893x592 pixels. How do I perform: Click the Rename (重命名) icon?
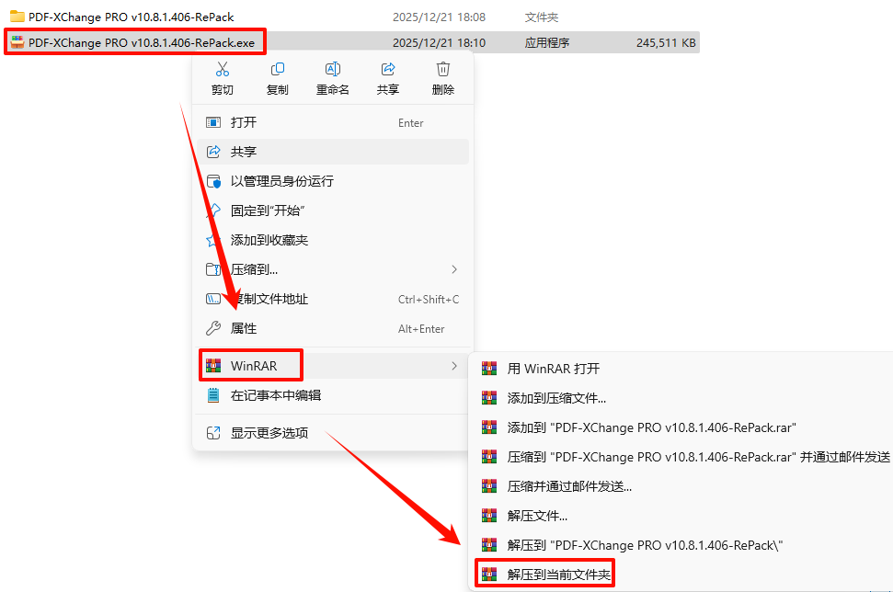[x=333, y=70]
